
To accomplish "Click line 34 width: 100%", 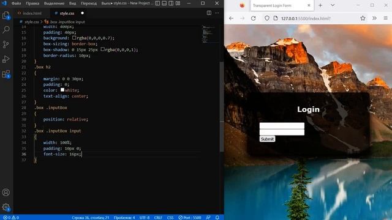I will tap(57, 142).
